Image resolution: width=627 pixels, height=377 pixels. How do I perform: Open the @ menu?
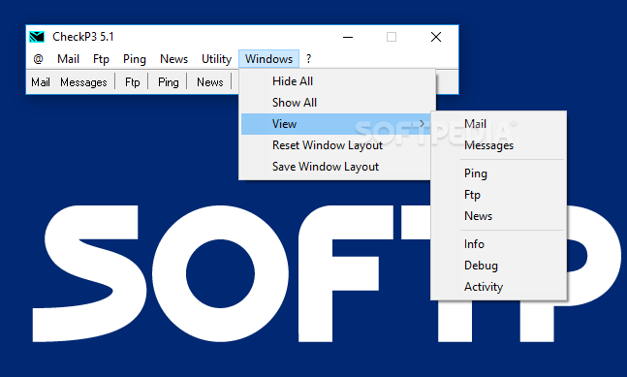(39, 59)
